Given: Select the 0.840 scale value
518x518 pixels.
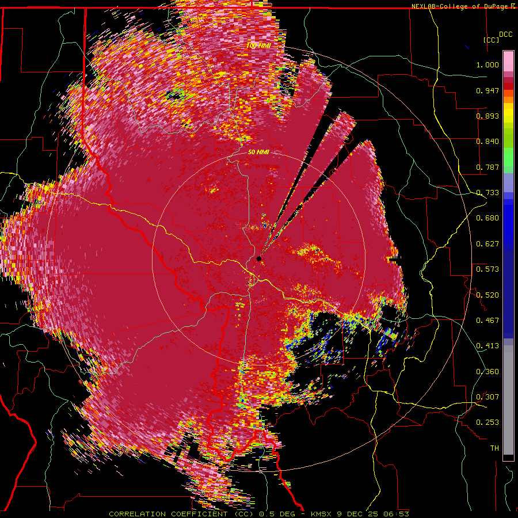Looking at the screenshot, I should [x=487, y=142].
